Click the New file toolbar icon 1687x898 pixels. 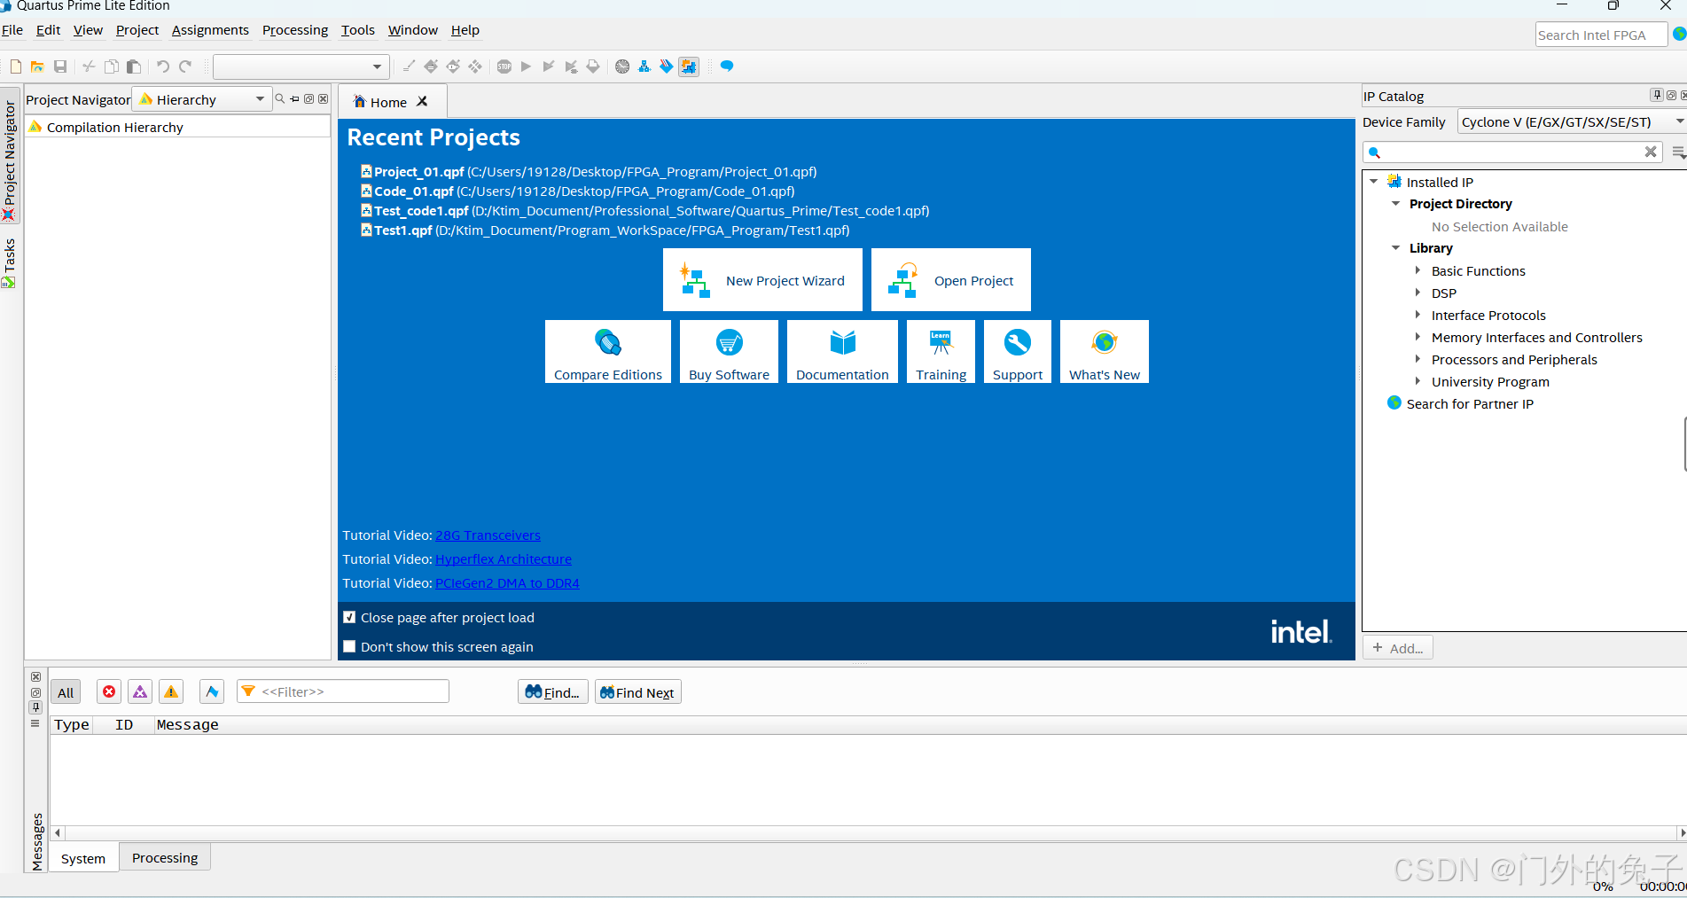16,66
